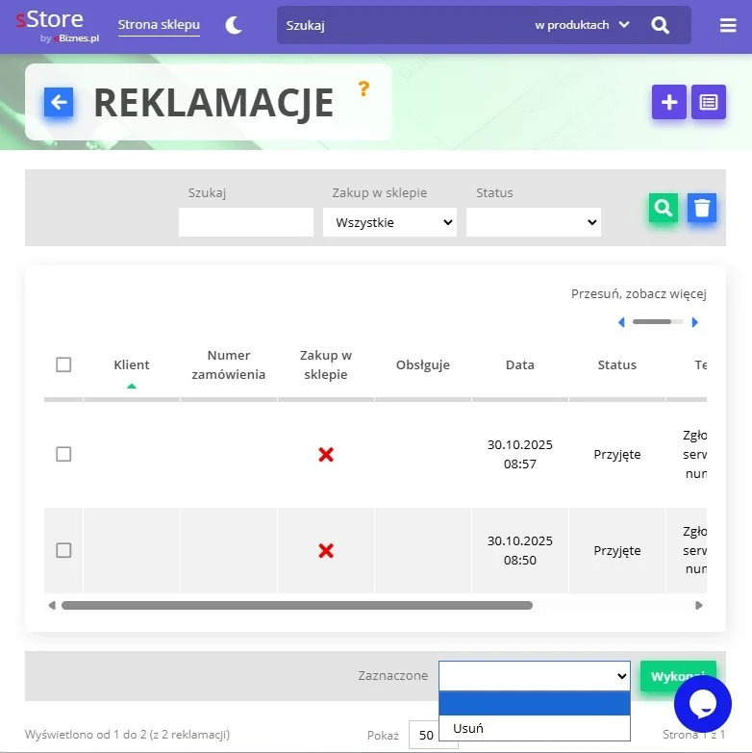Clear filters with blue trash button
Viewport: 752px width, 753px height.
(x=702, y=208)
